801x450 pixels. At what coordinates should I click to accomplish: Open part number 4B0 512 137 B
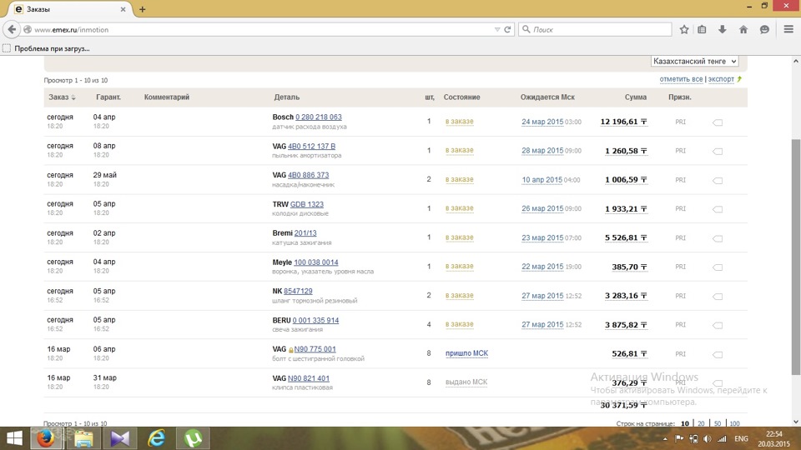311,146
